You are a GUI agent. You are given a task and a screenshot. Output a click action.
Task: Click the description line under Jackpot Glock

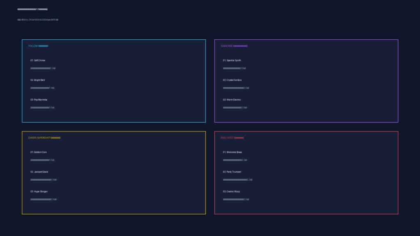click(43, 180)
